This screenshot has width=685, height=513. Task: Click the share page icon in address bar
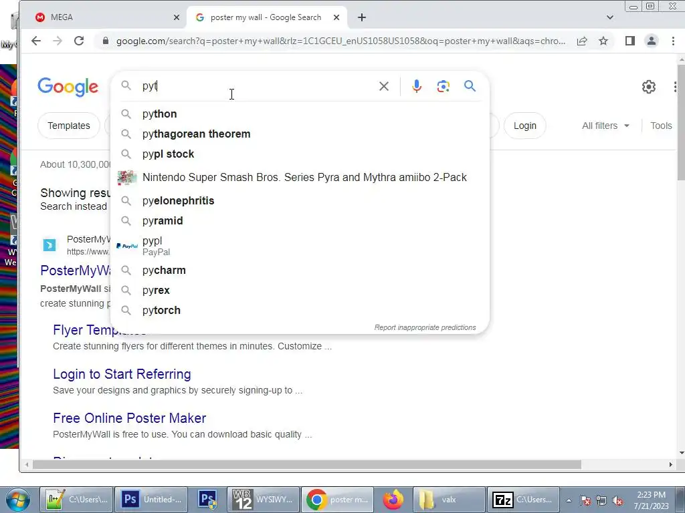(582, 41)
